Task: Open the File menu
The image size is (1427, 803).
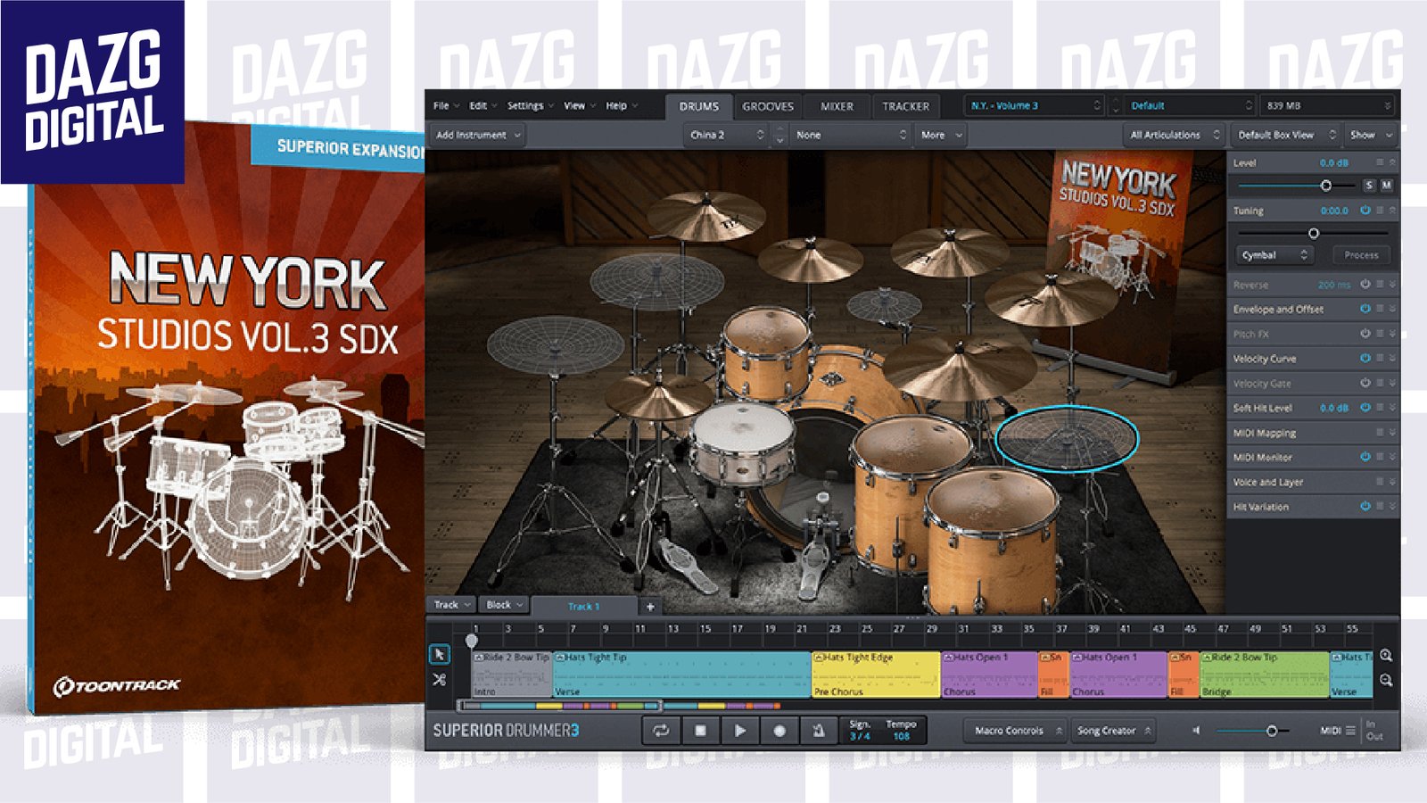Action: pos(446,105)
